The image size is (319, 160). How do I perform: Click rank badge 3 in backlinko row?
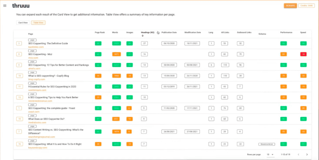point(19,43)
